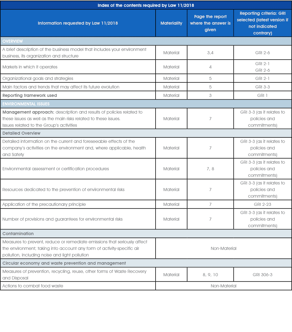
Task: Click the GRI 306-3 waste measures criteria
Action: click(x=262, y=275)
